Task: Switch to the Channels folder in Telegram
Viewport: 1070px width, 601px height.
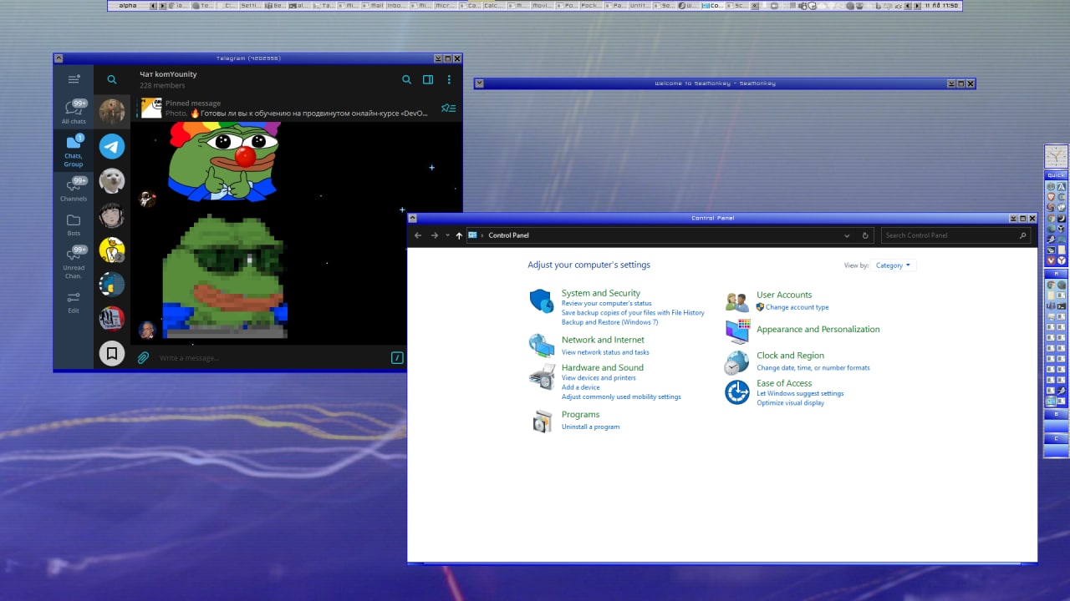Action: click(74, 189)
